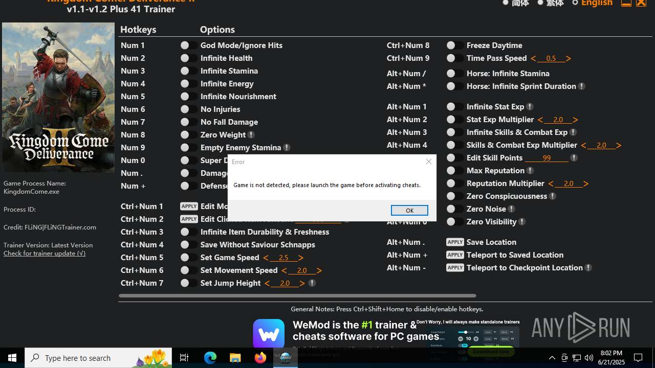Launch Firefox from the taskbar
The width and height of the screenshot is (655, 368).
coord(260,358)
